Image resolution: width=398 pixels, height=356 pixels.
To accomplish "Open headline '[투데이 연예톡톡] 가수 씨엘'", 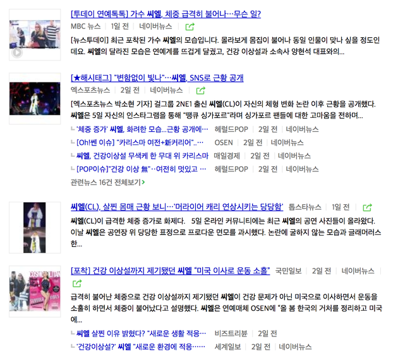I will pyautogui.click(x=166, y=14).
